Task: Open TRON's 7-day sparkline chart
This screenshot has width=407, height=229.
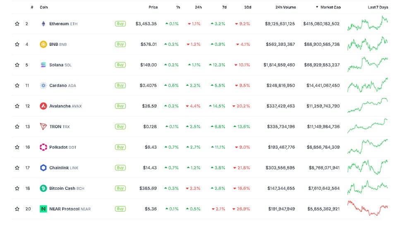Action: coord(368,126)
